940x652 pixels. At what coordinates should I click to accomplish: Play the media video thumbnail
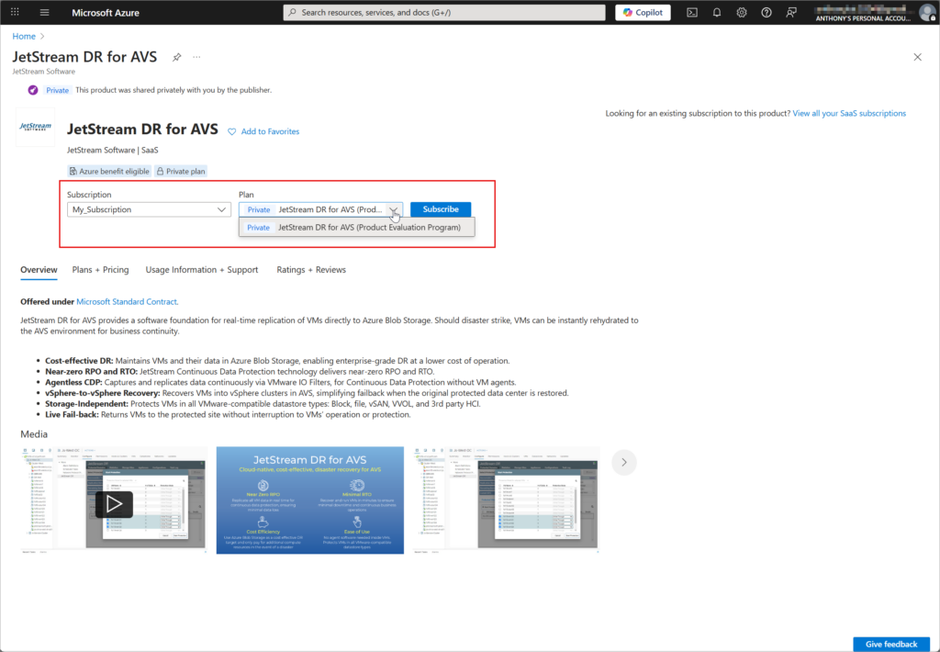point(114,503)
